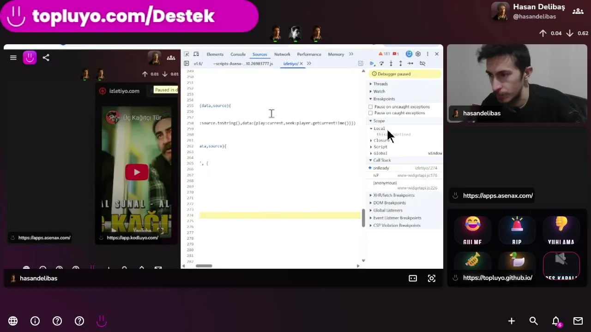Click the YUHLAMA thumbs down button
This screenshot has height=332, width=591.
(561, 231)
